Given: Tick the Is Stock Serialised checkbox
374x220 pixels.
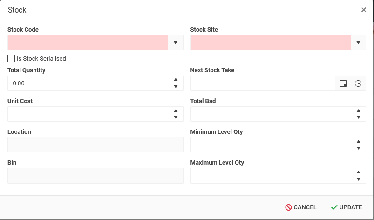Looking at the screenshot, I should click(11, 58).
